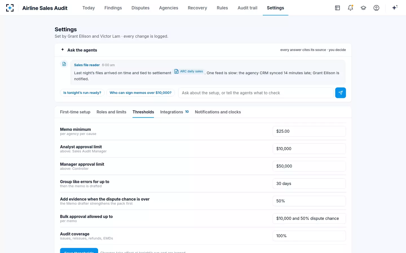406x253 pixels.
Task: Ask "Who can sign memos over $10,000?"
Action: click(140, 93)
